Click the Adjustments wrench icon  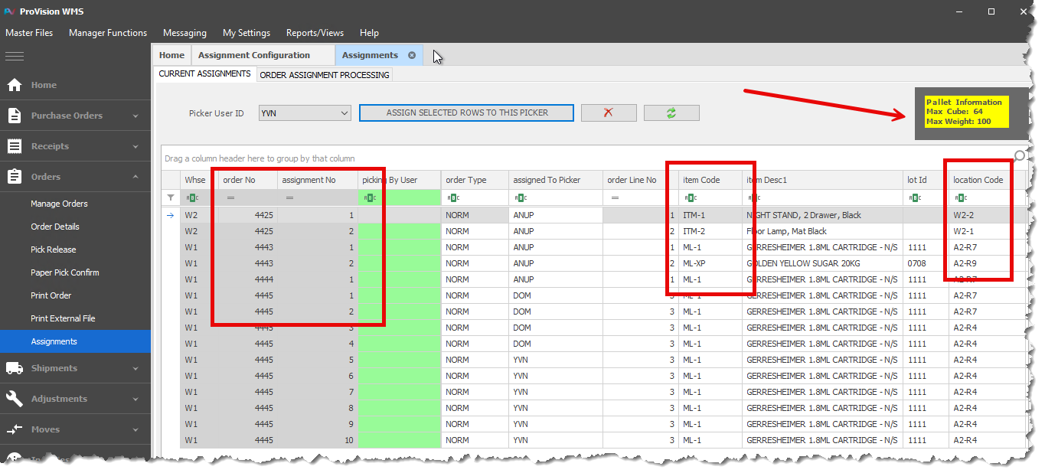(15, 399)
